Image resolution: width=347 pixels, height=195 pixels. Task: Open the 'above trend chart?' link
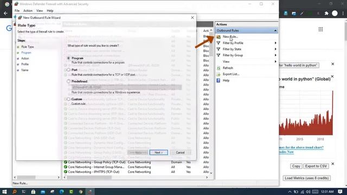[x=301, y=147]
